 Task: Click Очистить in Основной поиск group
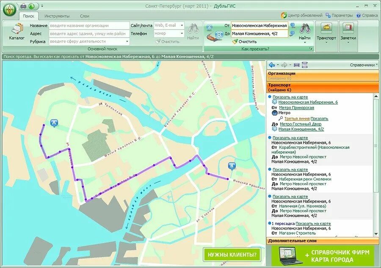[x=167, y=42]
